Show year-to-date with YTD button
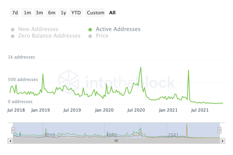Viewport: 233px width, 155px height. coord(76,13)
